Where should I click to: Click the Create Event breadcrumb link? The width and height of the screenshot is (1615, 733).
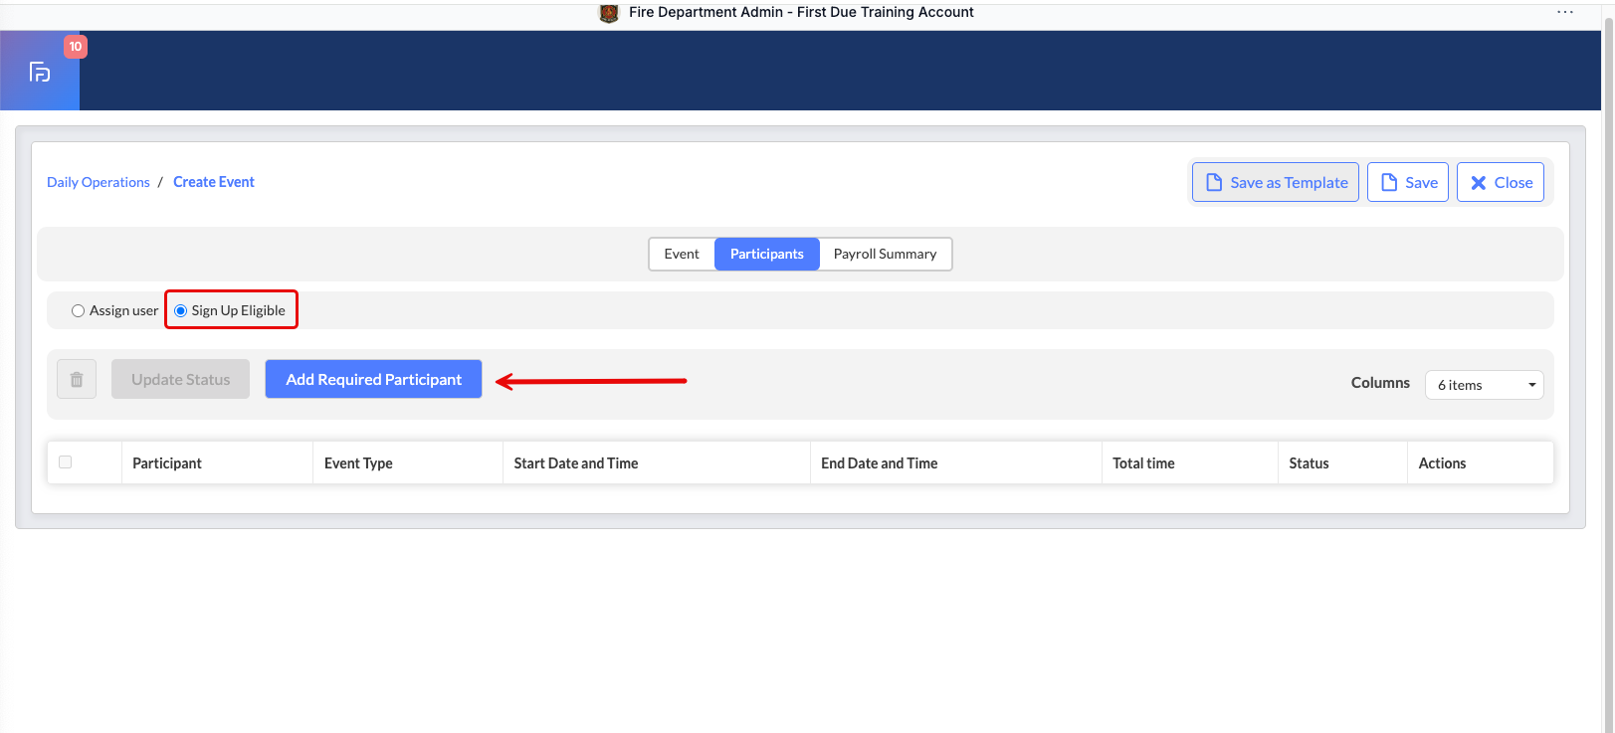pyautogui.click(x=214, y=182)
